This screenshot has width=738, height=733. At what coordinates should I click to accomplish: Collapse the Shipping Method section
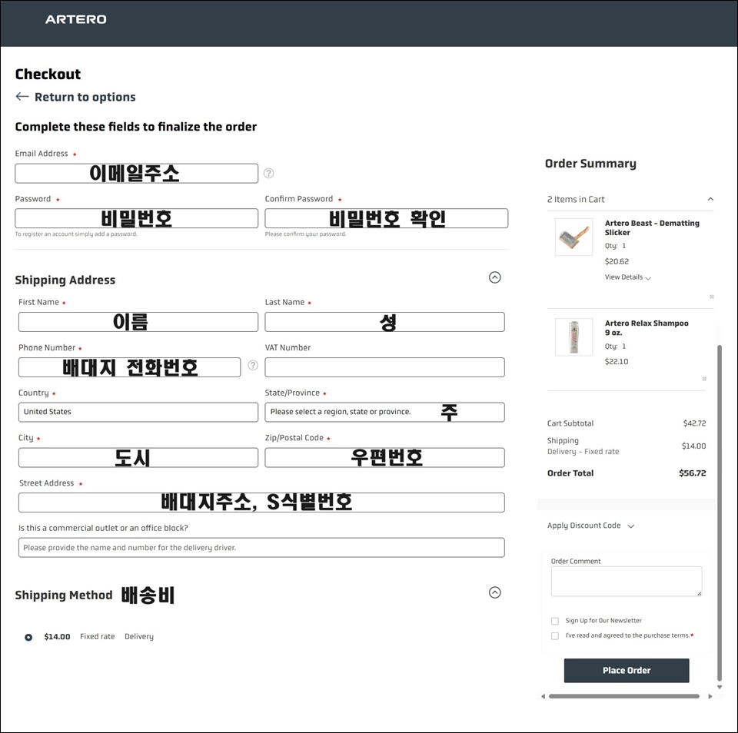(x=494, y=592)
